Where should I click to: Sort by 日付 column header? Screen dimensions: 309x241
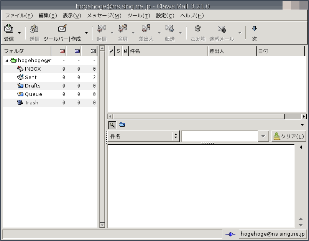coord(281,51)
